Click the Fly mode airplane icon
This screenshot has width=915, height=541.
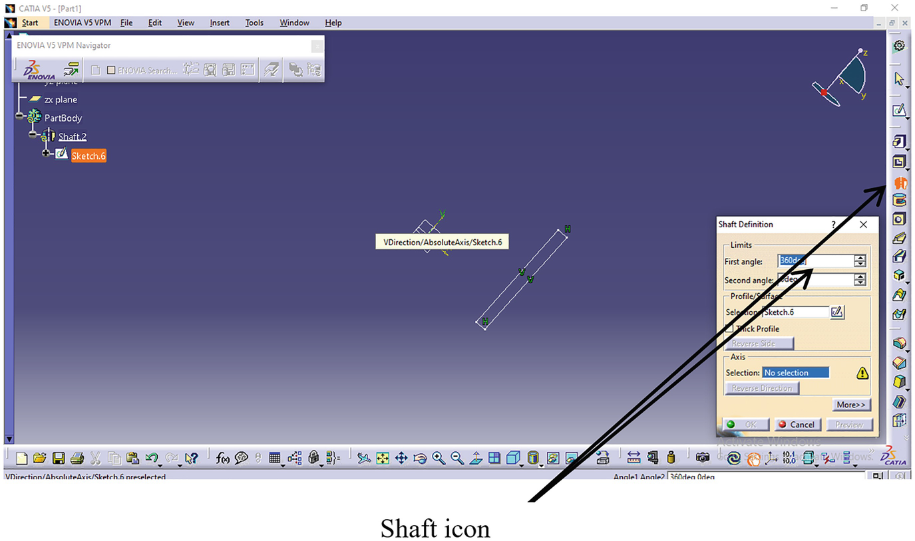(363, 458)
